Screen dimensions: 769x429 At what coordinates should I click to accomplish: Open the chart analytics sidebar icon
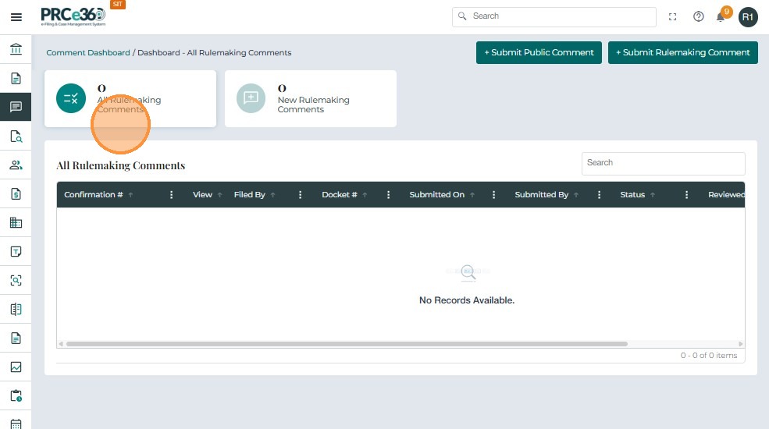pyautogui.click(x=16, y=367)
